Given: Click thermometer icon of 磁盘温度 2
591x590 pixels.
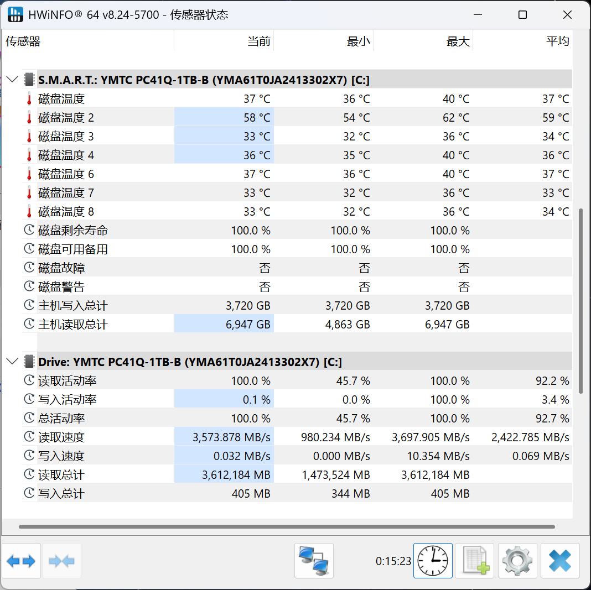Looking at the screenshot, I should click(29, 117).
